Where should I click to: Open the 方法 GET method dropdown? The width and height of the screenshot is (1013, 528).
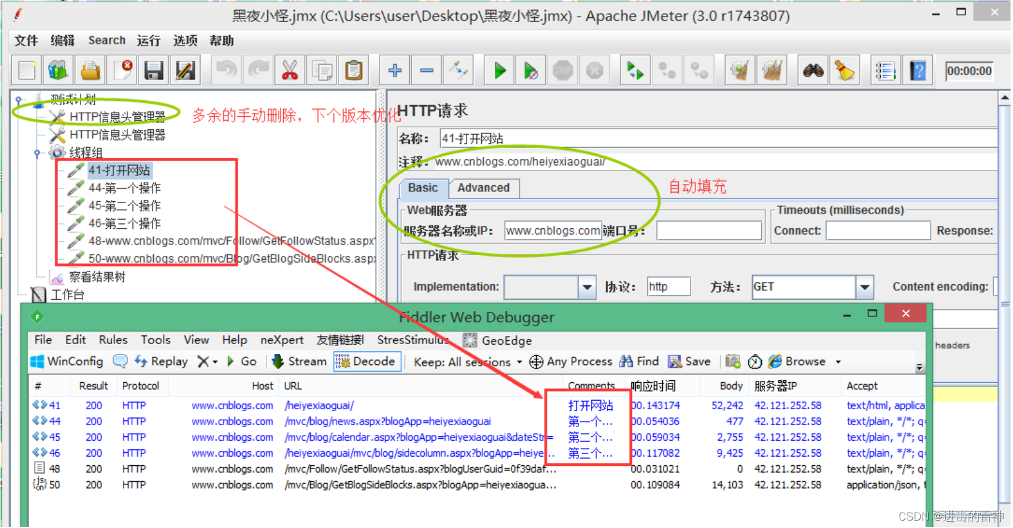[x=865, y=287]
